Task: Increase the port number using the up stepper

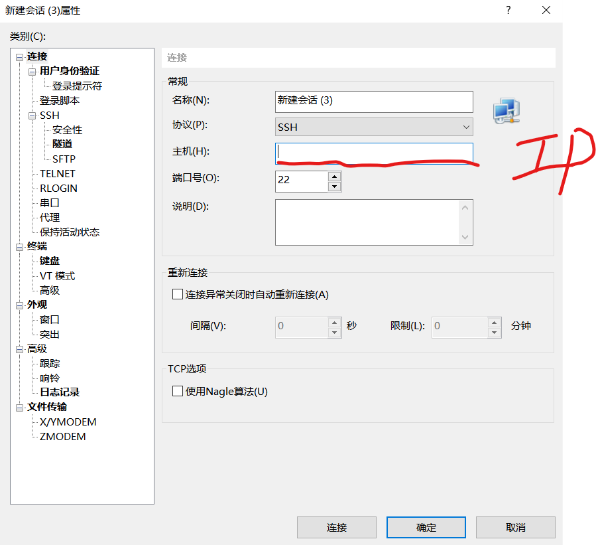Action: coord(335,177)
